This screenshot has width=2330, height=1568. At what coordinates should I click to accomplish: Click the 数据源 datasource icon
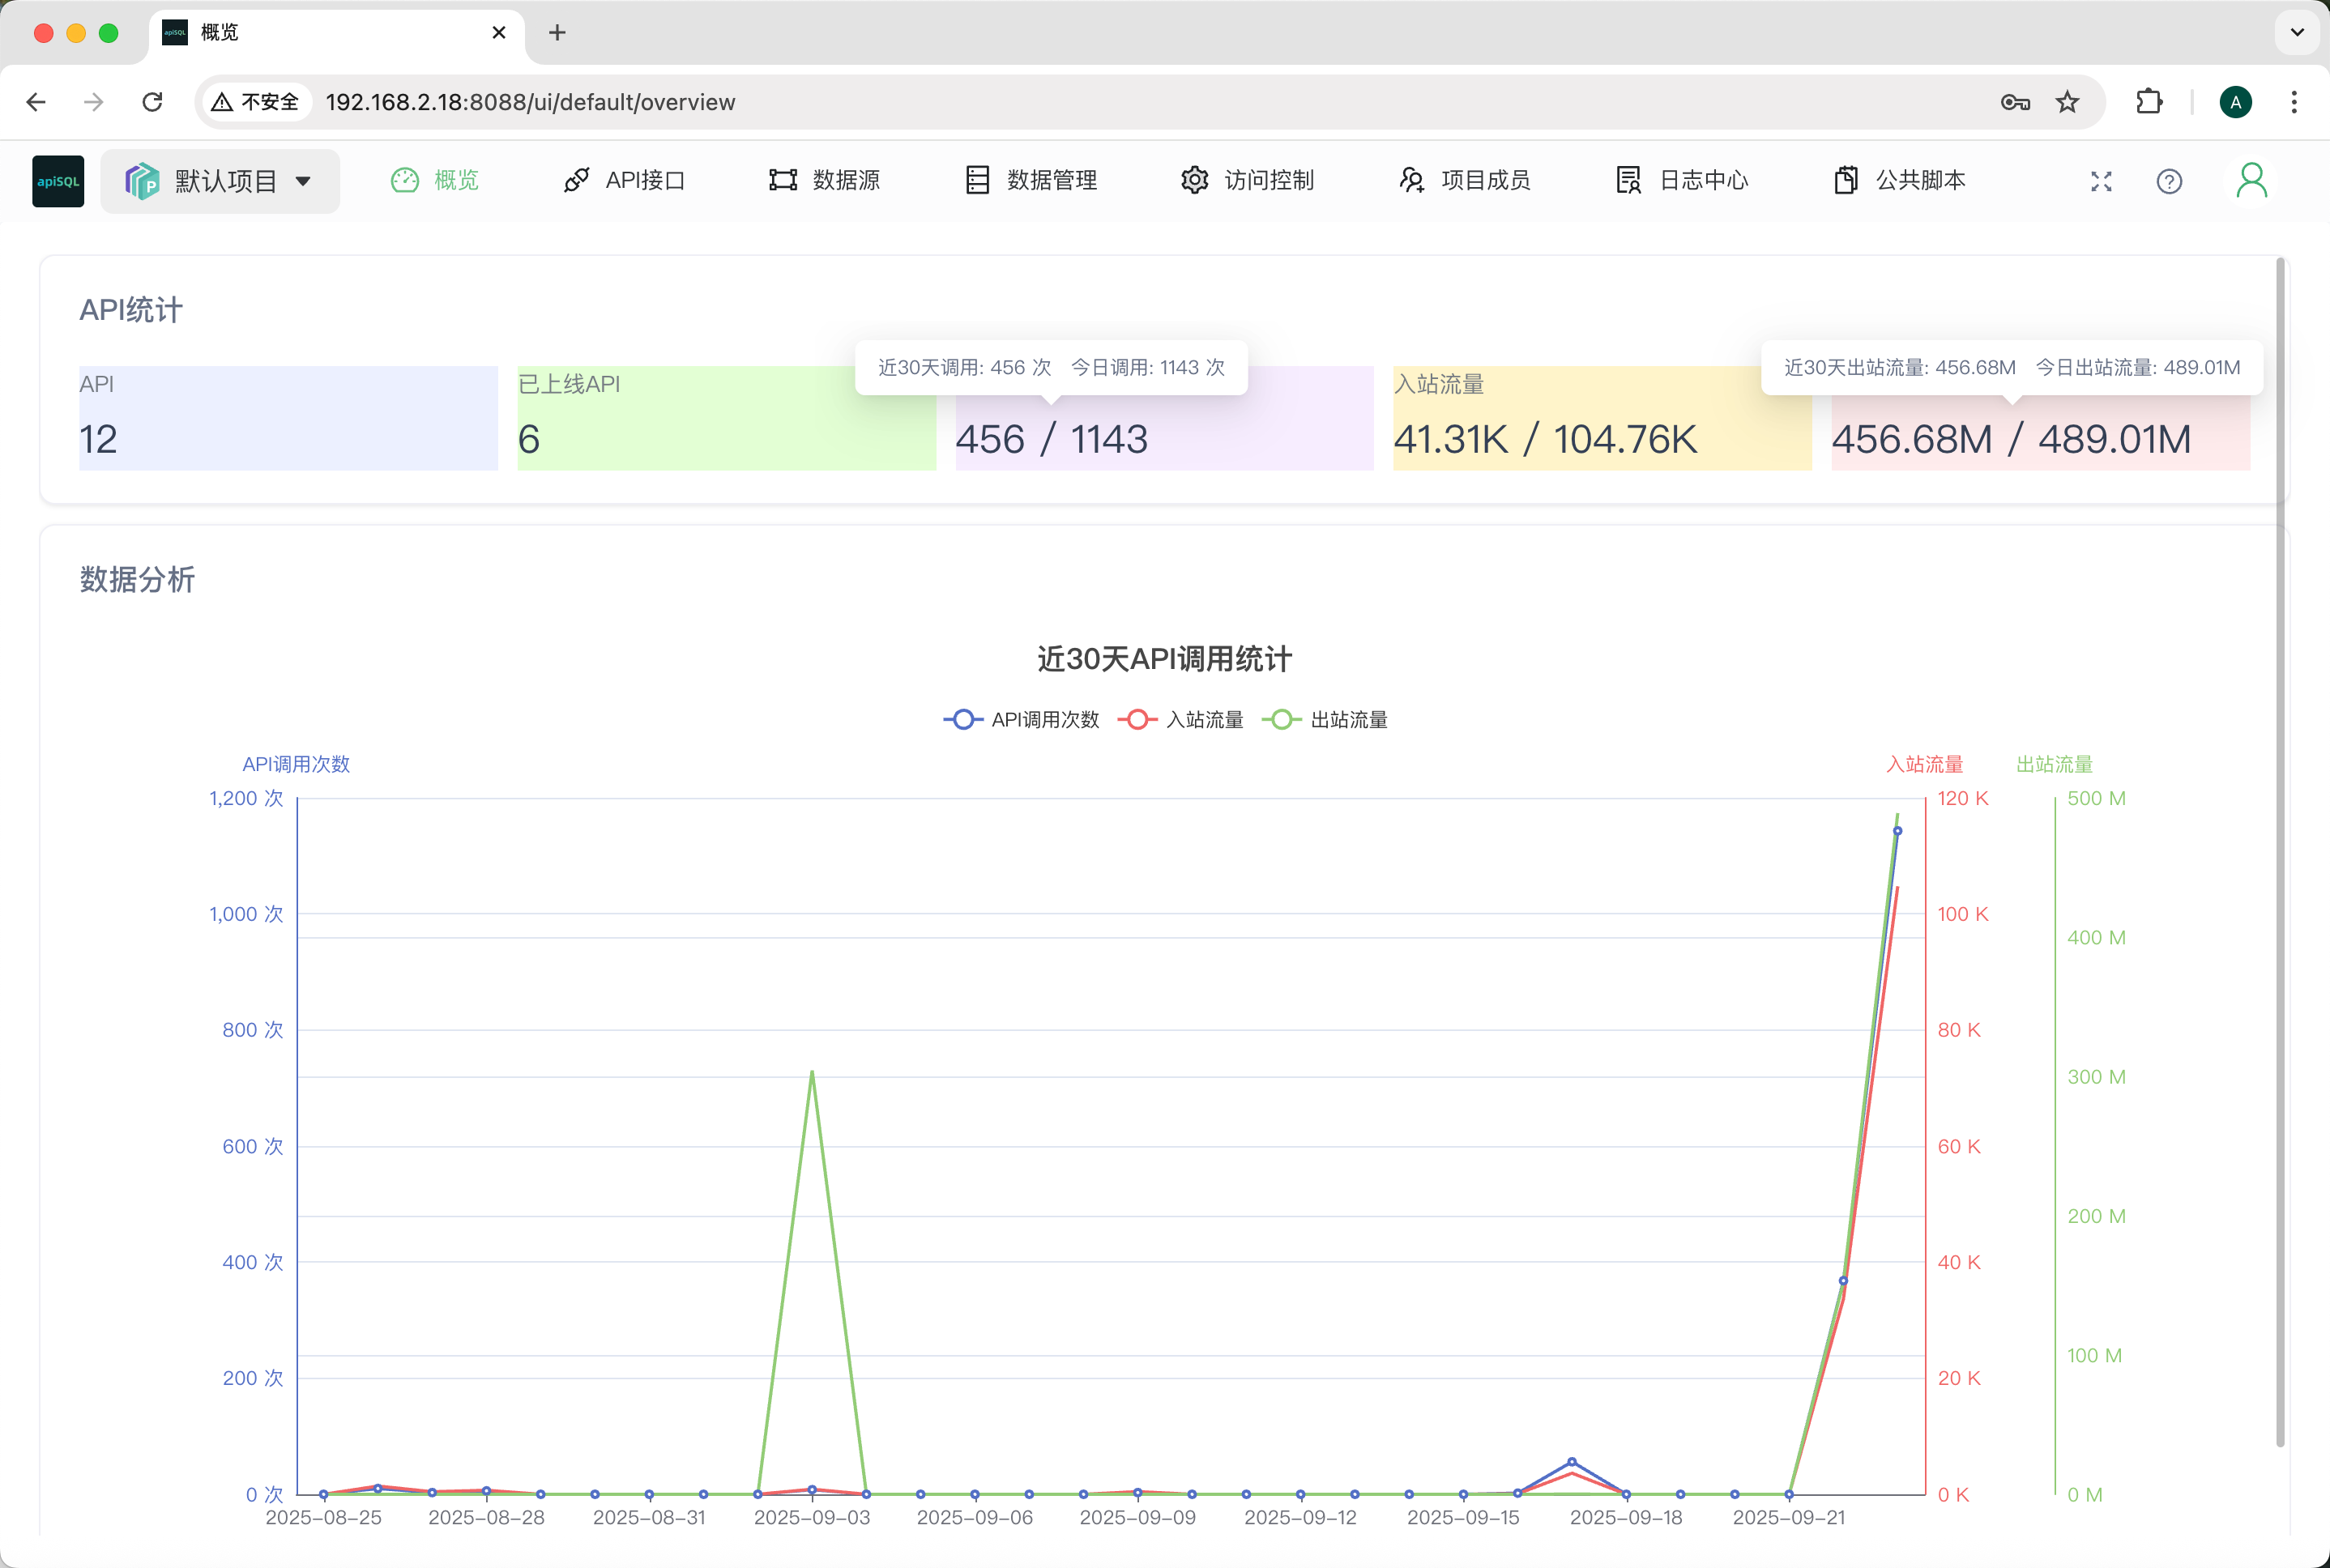pyautogui.click(x=782, y=180)
